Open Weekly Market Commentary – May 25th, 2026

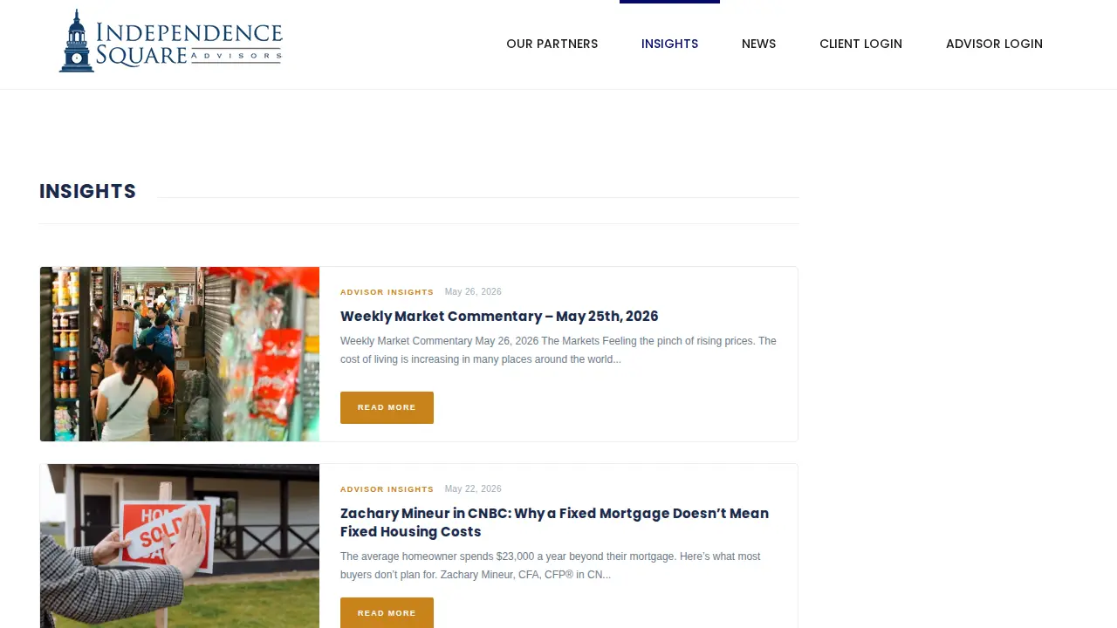point(499,316)
